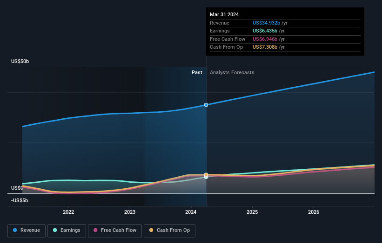Click the orange Cash From Op legend dot
This screenshot has height=243, width=382.
[x=151, y=230]
